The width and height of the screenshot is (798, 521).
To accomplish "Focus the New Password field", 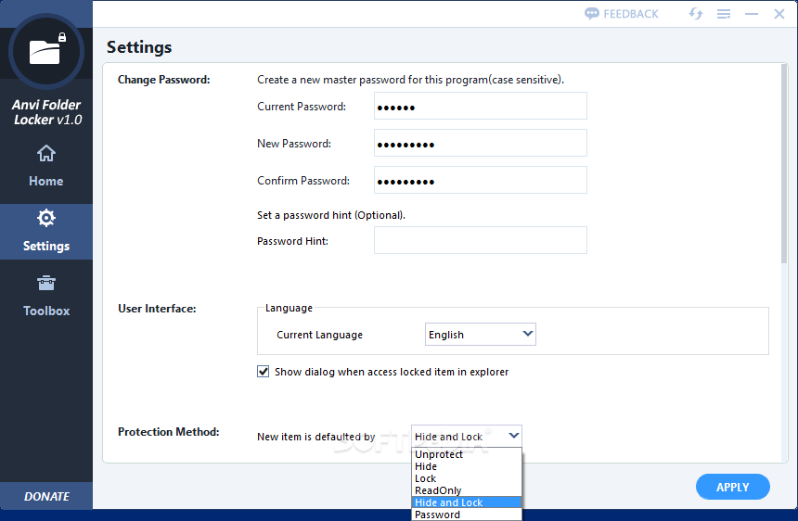I will coord(481,143).
